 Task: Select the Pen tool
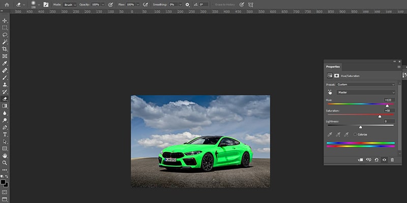coord(5,127)
